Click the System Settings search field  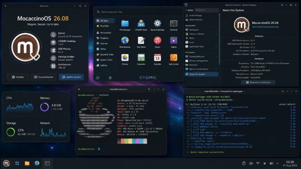pyautogui.click(x=207, y=10)
